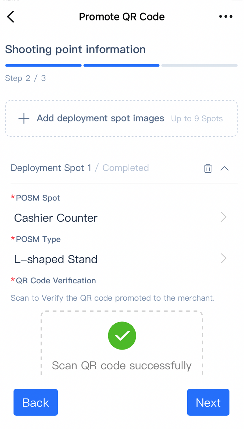
Task: Tap the "Scan QR code successfully" text
Action: pos(122,366)
